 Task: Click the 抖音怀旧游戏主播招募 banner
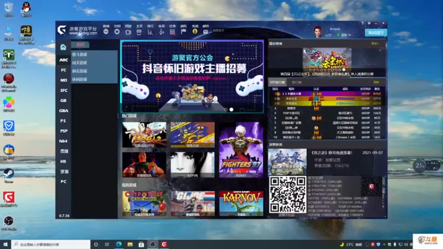click(x=192, y=76)
